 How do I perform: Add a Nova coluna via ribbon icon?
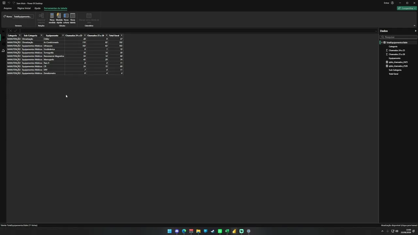click(66, 16)
